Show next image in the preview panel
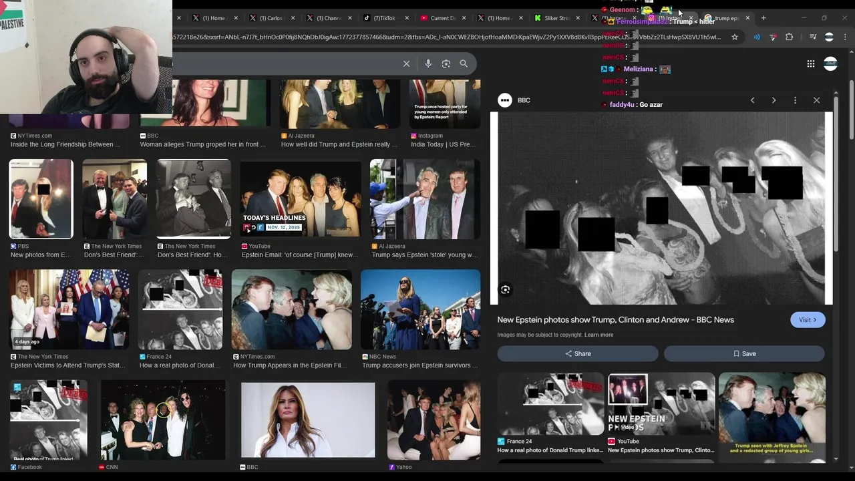The width and height of the screenshot is (855, 481). click(x=774, y=100)
